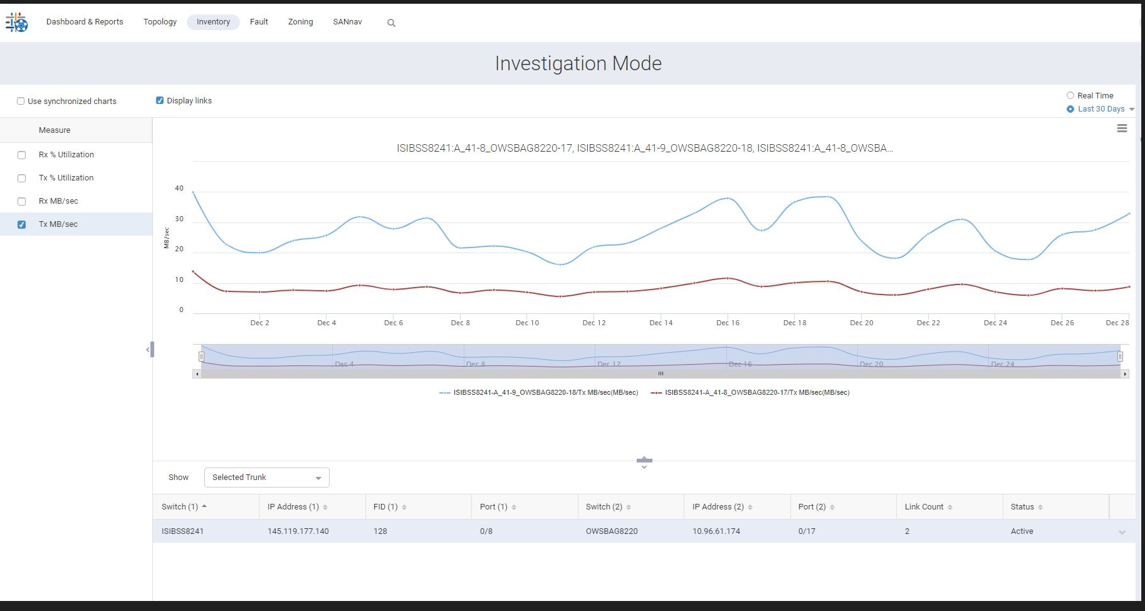
Task: Uncheck the Display links checkbox
Action: pos(160,100)
